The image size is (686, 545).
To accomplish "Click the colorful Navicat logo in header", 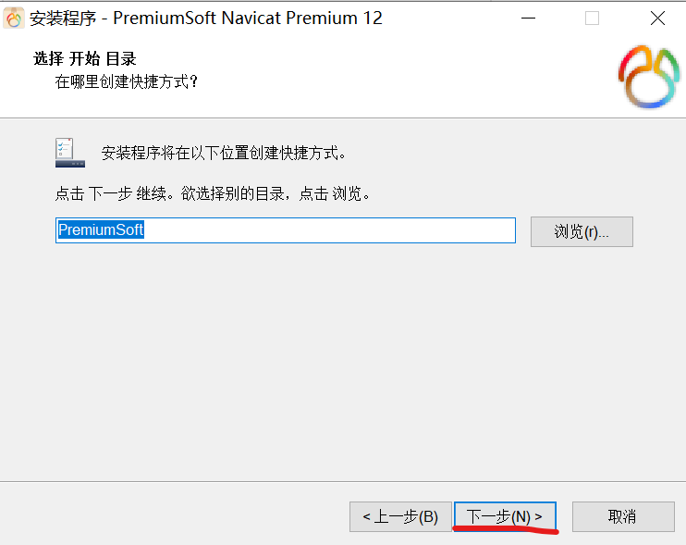I will 649,77.
